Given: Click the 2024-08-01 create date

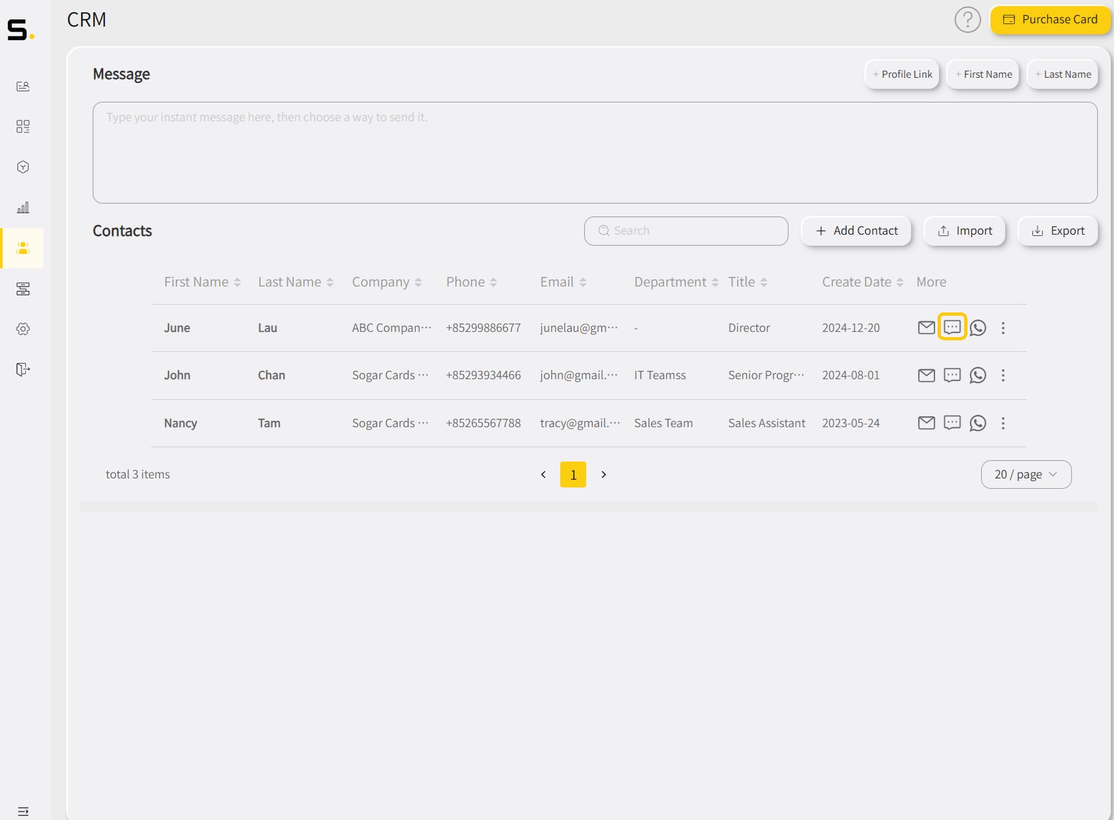Looking at the screenshot, I should click(851, 375).
